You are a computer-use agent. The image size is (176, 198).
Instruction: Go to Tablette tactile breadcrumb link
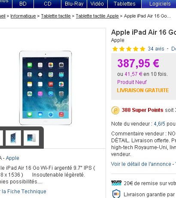(x=56, y=16)
